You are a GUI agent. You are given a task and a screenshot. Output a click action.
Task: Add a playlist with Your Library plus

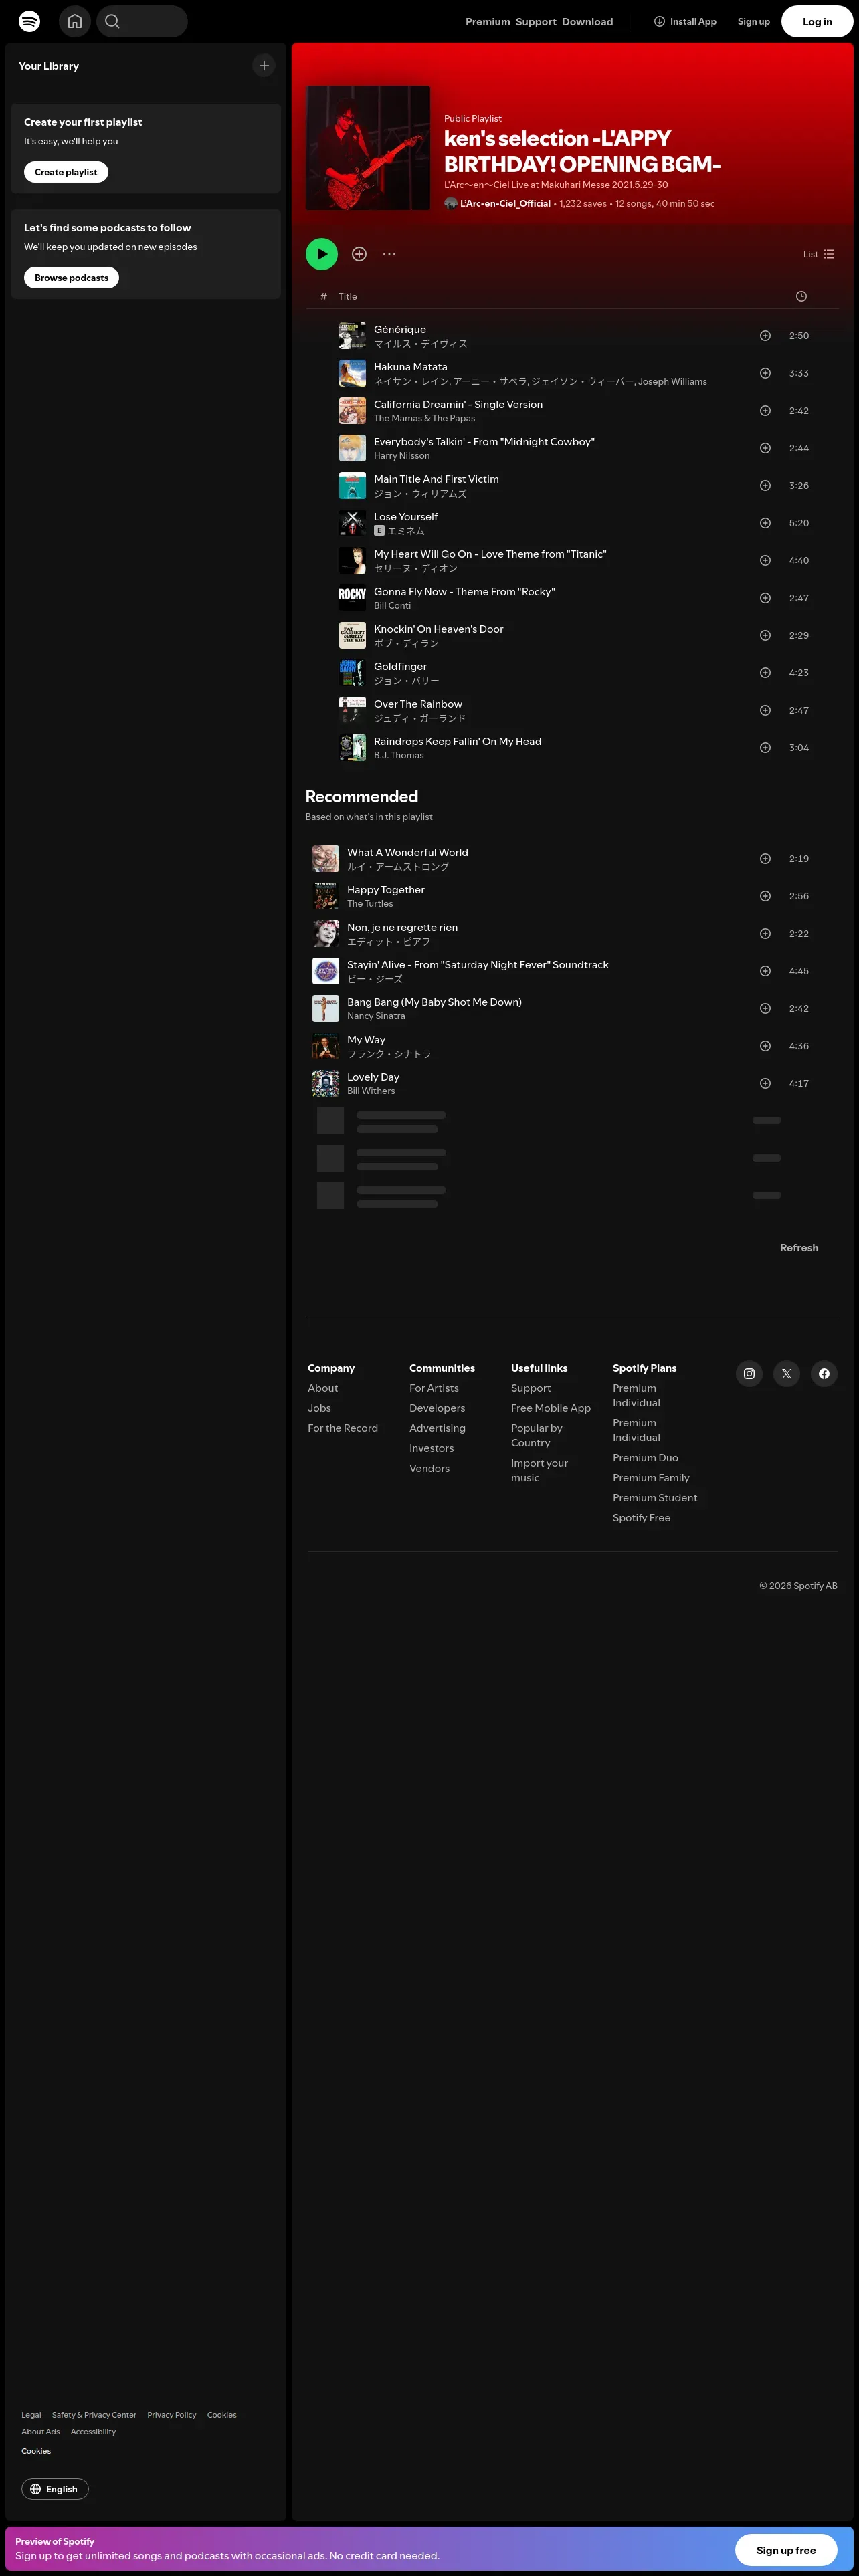(x=264, y=66)
